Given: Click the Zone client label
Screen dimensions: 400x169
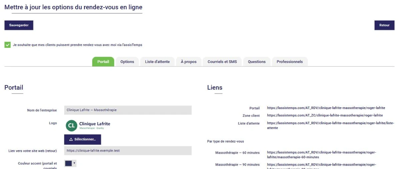Looking at the screenshot, I should 251,115.
